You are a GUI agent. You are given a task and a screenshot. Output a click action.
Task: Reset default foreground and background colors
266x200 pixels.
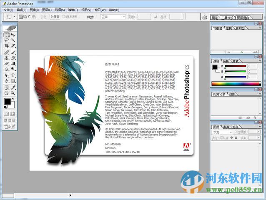(5, 107)
